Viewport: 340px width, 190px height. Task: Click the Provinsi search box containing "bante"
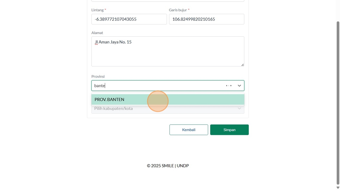158,86
